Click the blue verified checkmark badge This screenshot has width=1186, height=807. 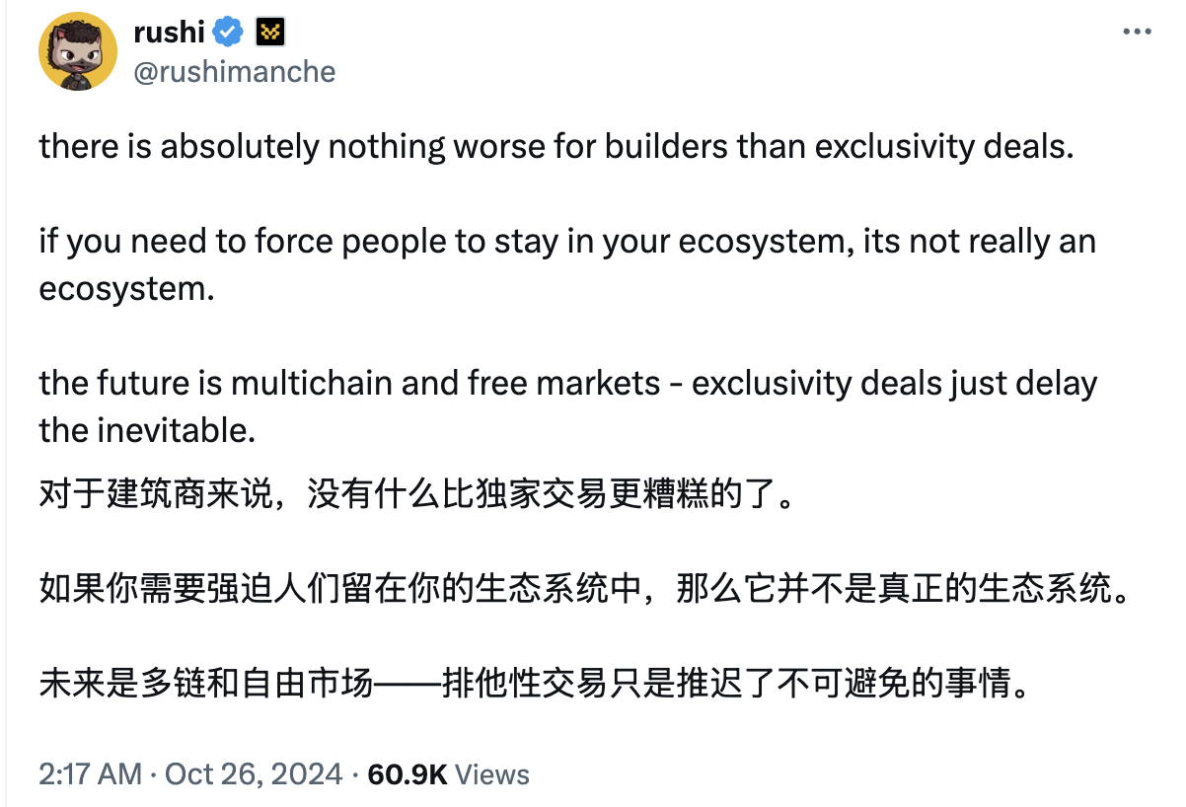(x=229, y=33)
